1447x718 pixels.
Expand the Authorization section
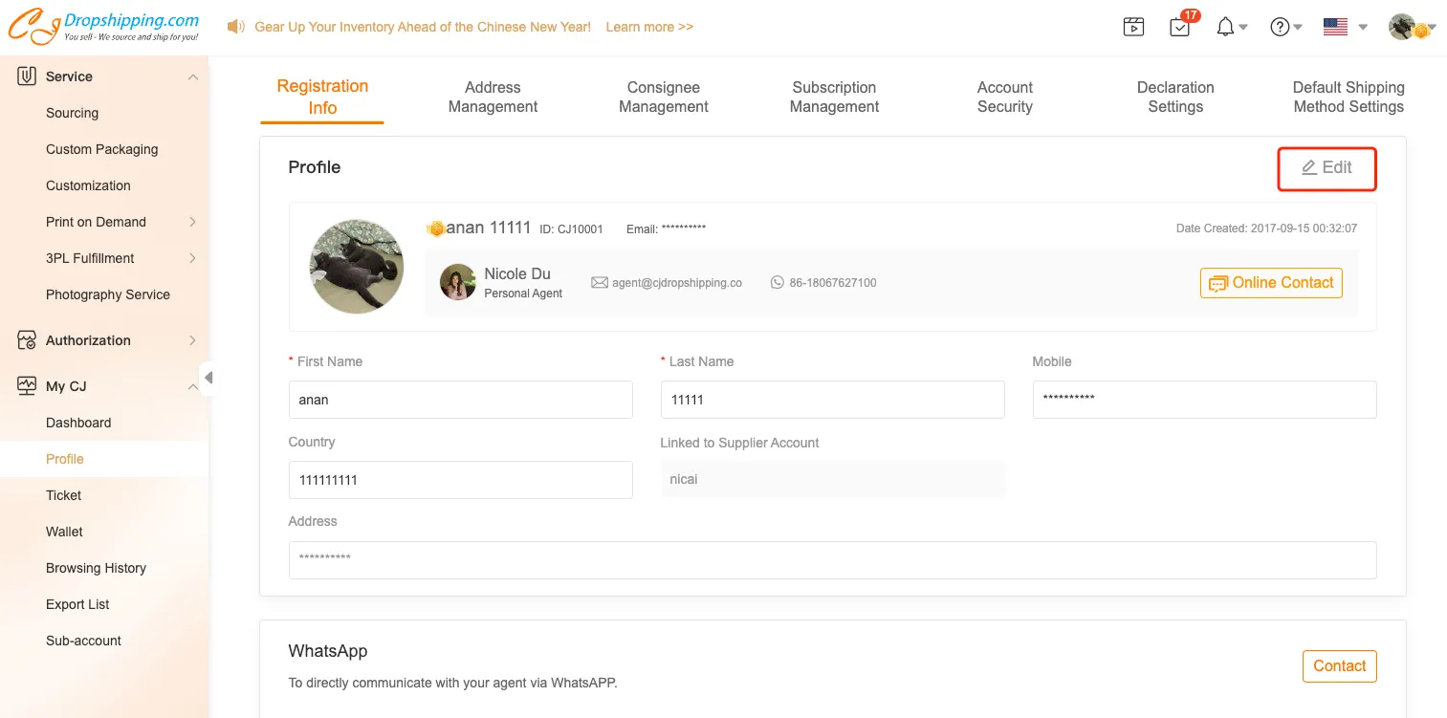(192, 340)
